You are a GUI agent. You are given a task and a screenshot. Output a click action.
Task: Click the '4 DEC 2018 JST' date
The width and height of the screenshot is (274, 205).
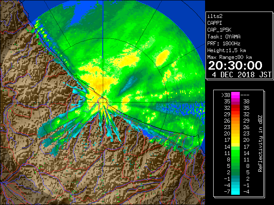(241, 75)
